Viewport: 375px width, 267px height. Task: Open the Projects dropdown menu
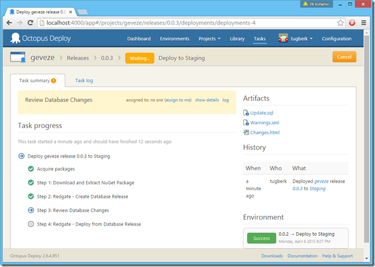[210, 39]
